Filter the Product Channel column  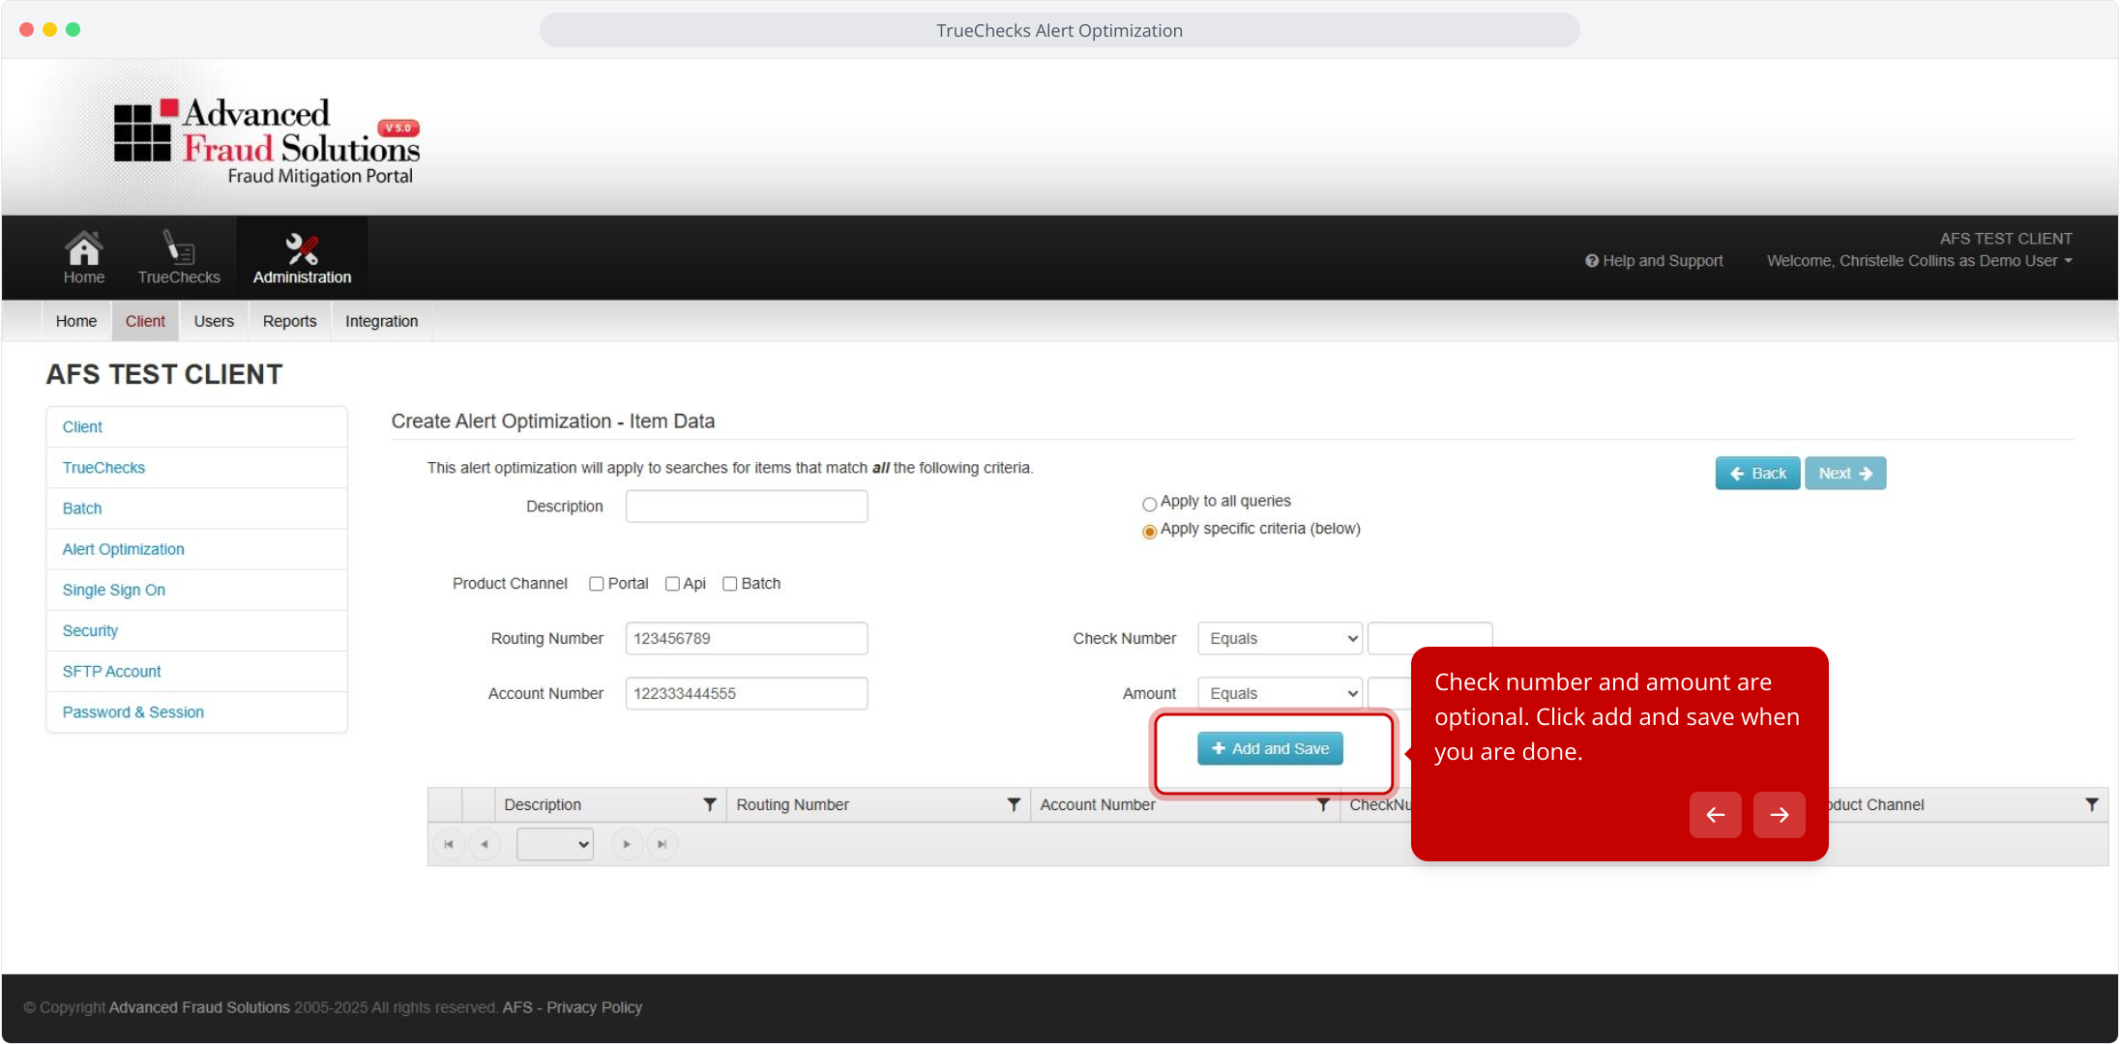pyautogui.click(x=2092, y=804)
